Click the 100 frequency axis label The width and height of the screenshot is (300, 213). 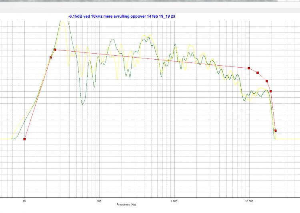[x=99, y=201]
